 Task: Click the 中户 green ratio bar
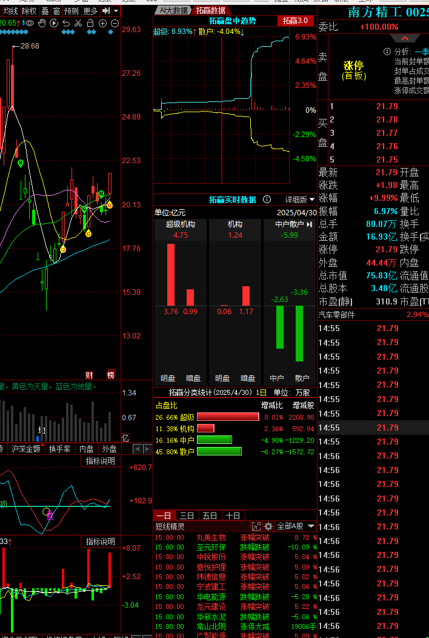pos(215,440)
